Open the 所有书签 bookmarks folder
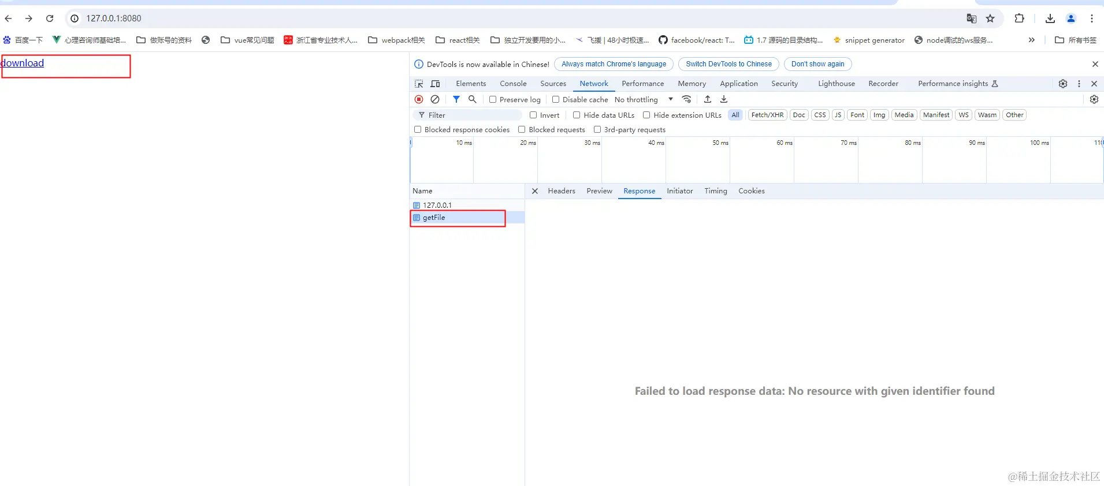 (1076, 40)
